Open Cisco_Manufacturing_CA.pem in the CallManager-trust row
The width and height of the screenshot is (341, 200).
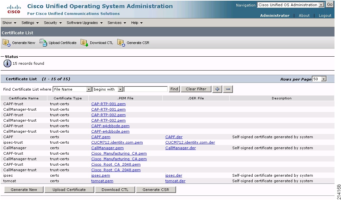[x=119, y=159]
